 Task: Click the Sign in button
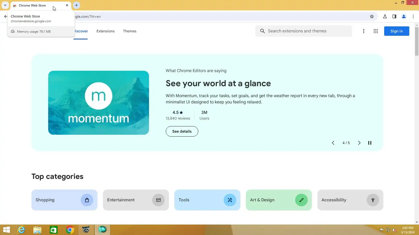pyautogui.click(x=397, y=31)
